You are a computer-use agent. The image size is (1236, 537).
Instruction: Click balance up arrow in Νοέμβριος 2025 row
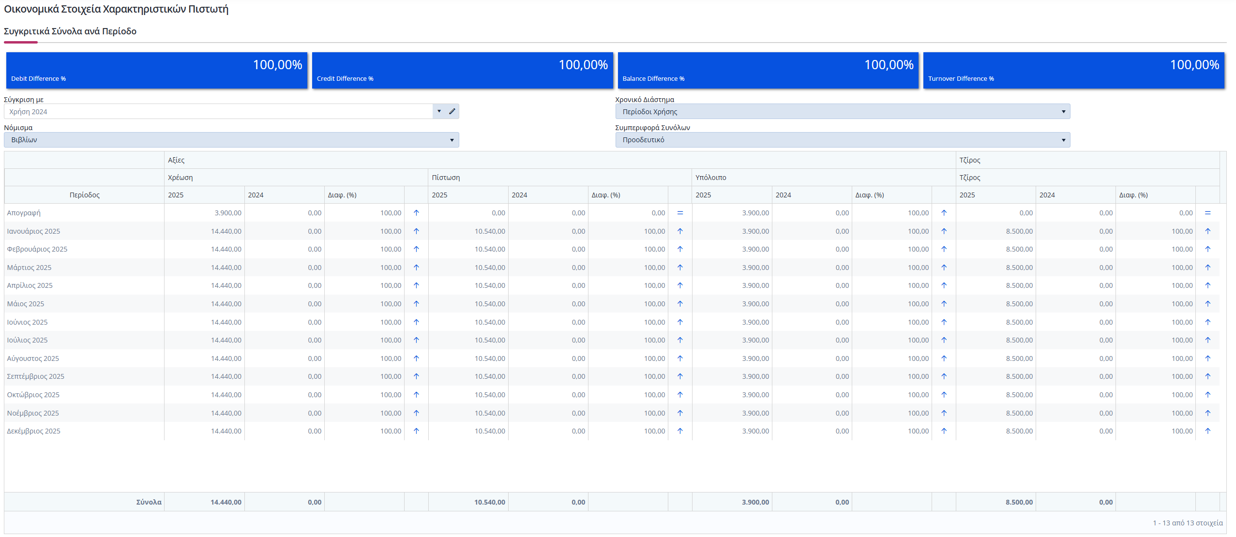coord(944,413)
